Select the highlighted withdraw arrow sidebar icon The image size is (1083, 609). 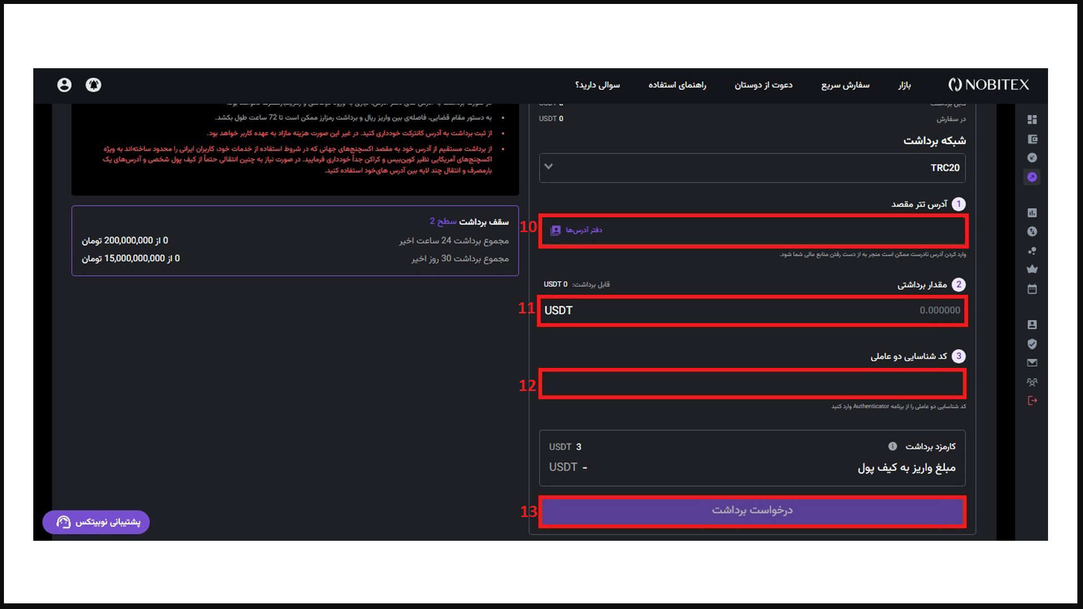(1032, 177)
